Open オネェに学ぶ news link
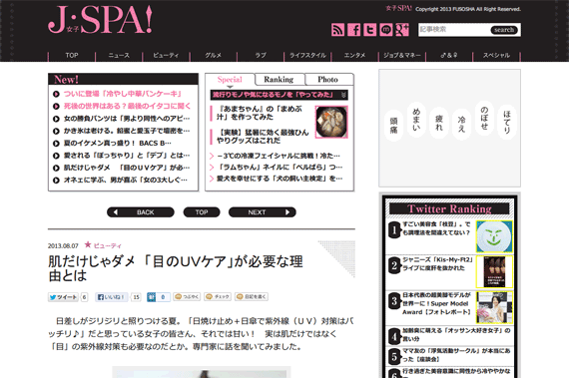 click(126, 181)
